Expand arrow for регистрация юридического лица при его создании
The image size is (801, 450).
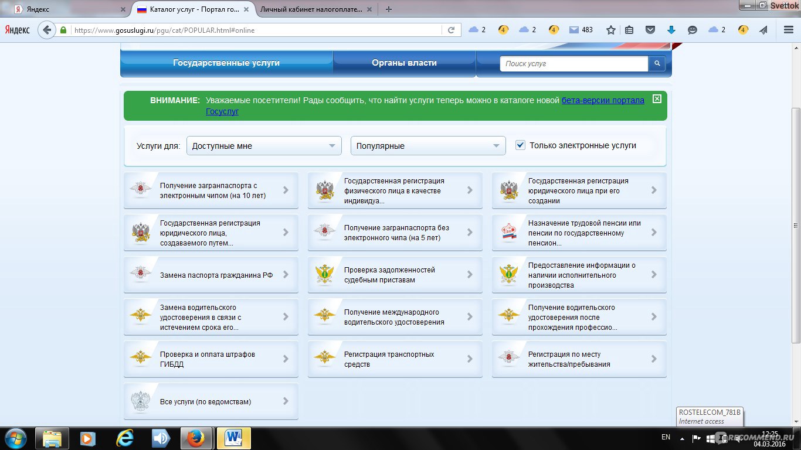654,190
